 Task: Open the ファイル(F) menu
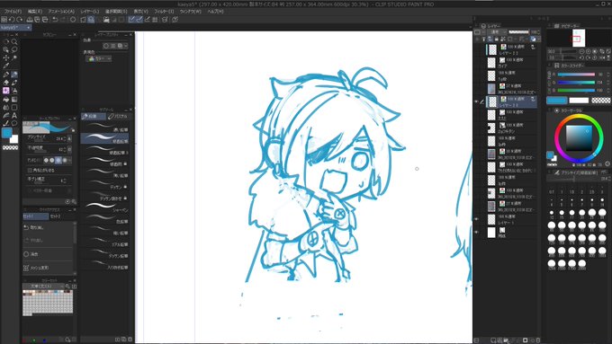click(x=13, y=12)
